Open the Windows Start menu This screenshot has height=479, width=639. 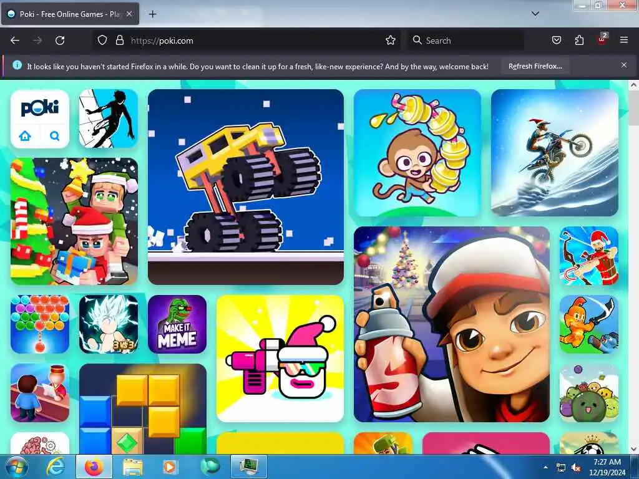pyautogui.click(x=16, y=467)
